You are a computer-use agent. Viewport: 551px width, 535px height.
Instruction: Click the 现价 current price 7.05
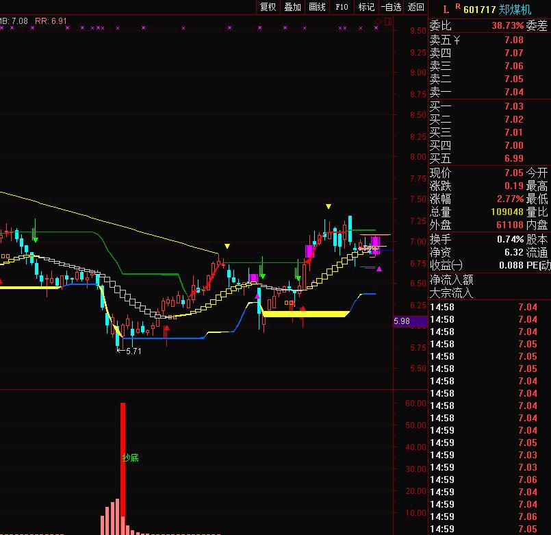[x=514, y=173]
